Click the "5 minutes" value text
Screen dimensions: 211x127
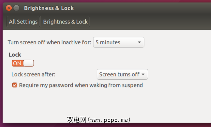click(108, 42)
